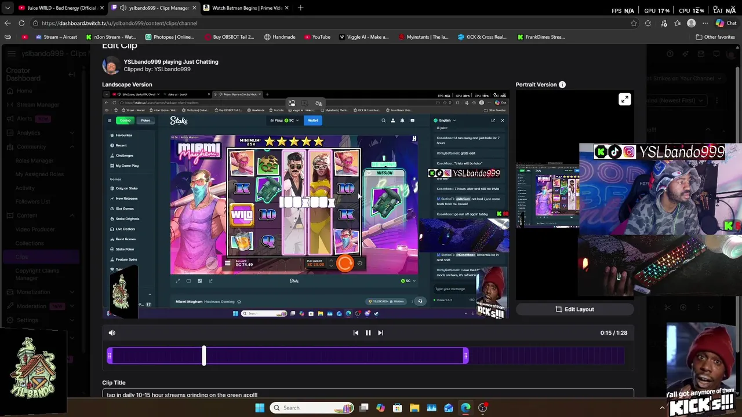Bookmark this page with the star icon

coord(634,23)
